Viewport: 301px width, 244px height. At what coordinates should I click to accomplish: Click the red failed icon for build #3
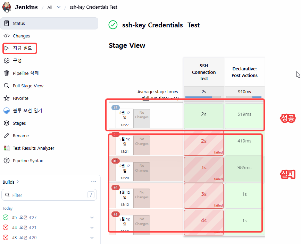(x=6, y=238)
